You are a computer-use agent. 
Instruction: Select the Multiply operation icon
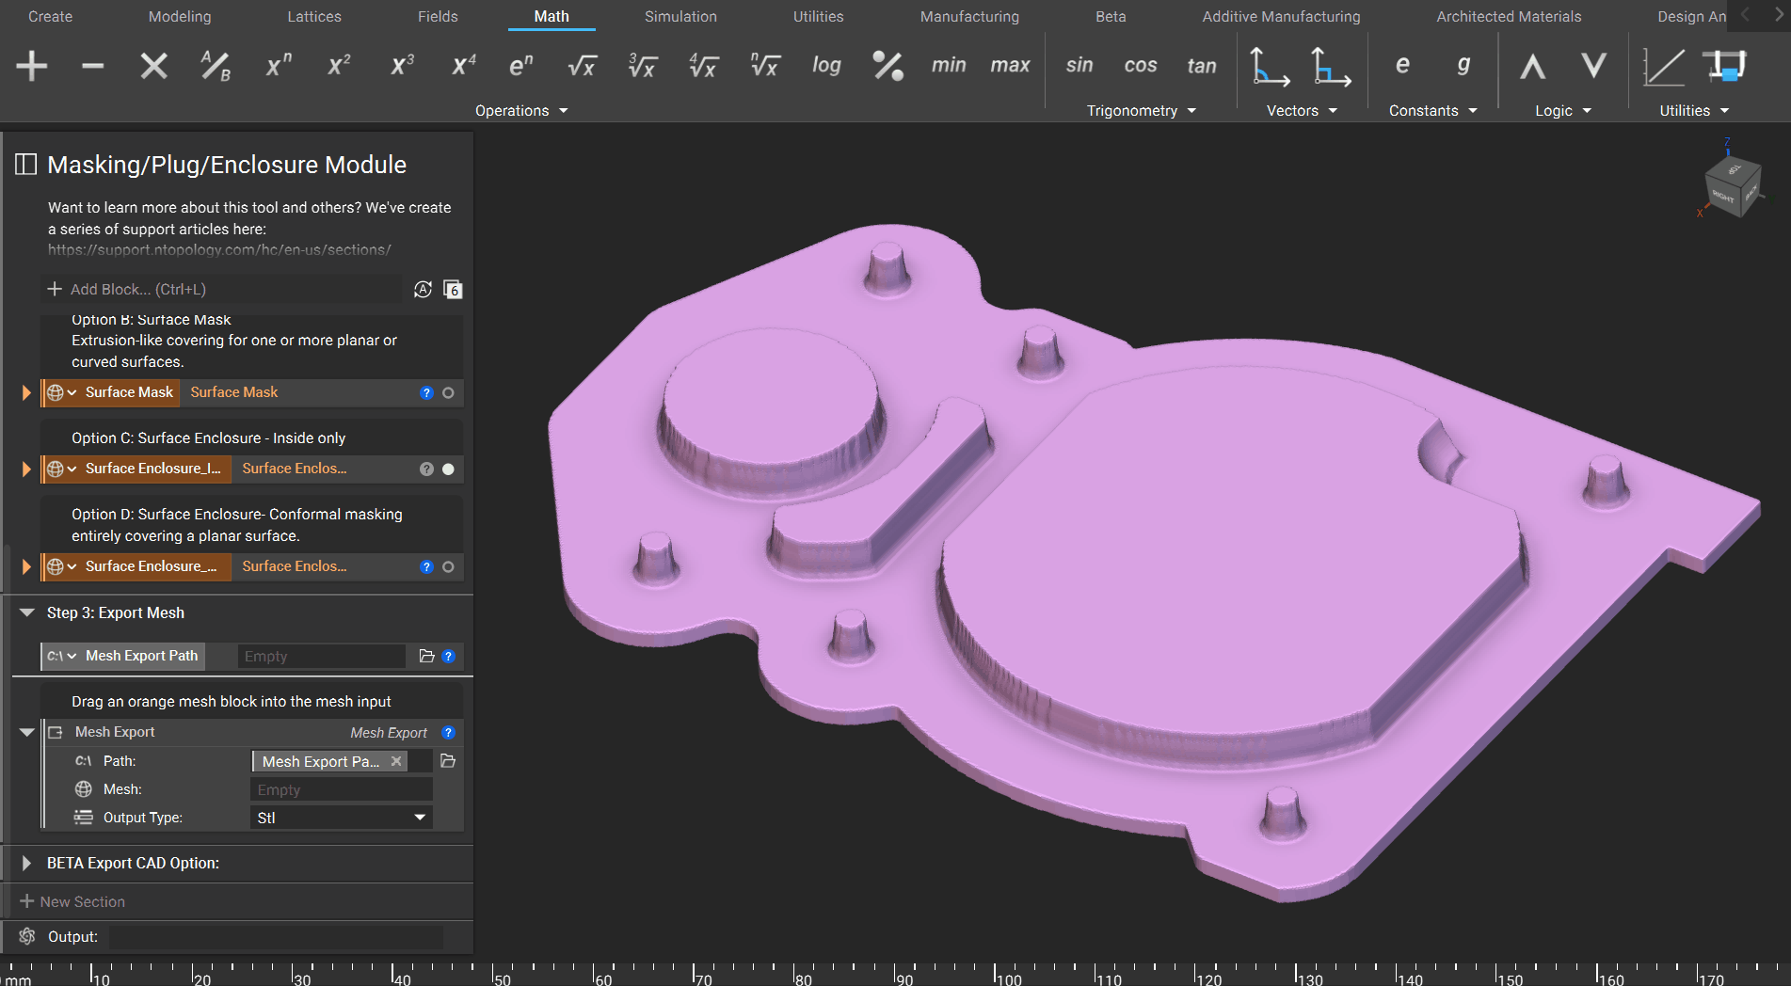point(153,66)
